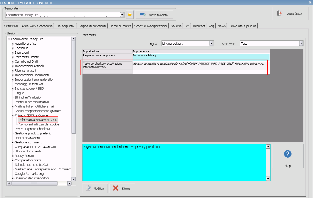Click the sections tree scroll-up arrow
The width and height of the screenshot is (313, 198).
[73, 39]
